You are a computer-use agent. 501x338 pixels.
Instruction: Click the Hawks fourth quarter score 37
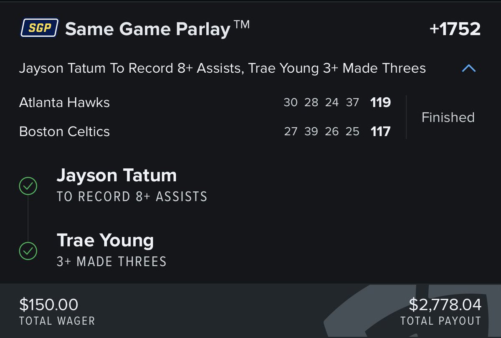point(352,102)
